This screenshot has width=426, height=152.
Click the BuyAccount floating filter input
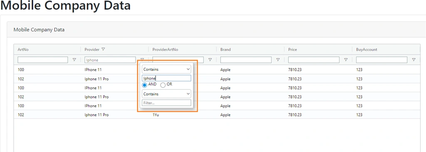click(382, 60)
